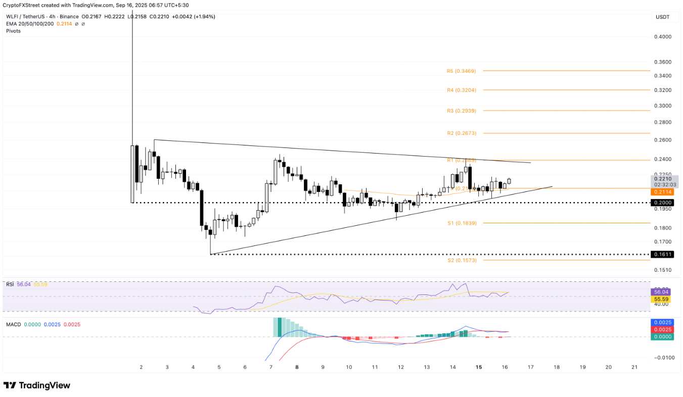The image size is (683, 397).
Task: Select the RSI indicator title in its pane
Action: pos(10,284)
